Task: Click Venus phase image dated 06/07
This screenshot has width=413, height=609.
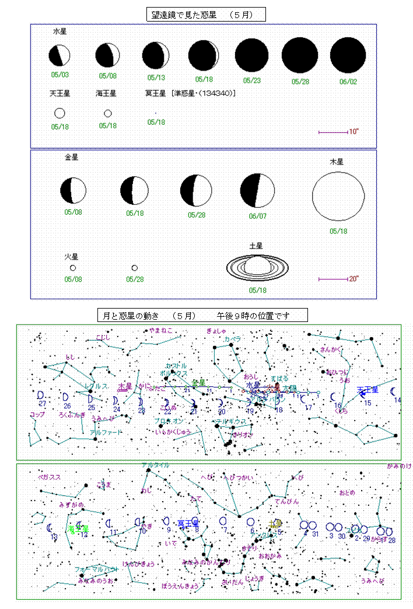Action: (x=257, y=191)
